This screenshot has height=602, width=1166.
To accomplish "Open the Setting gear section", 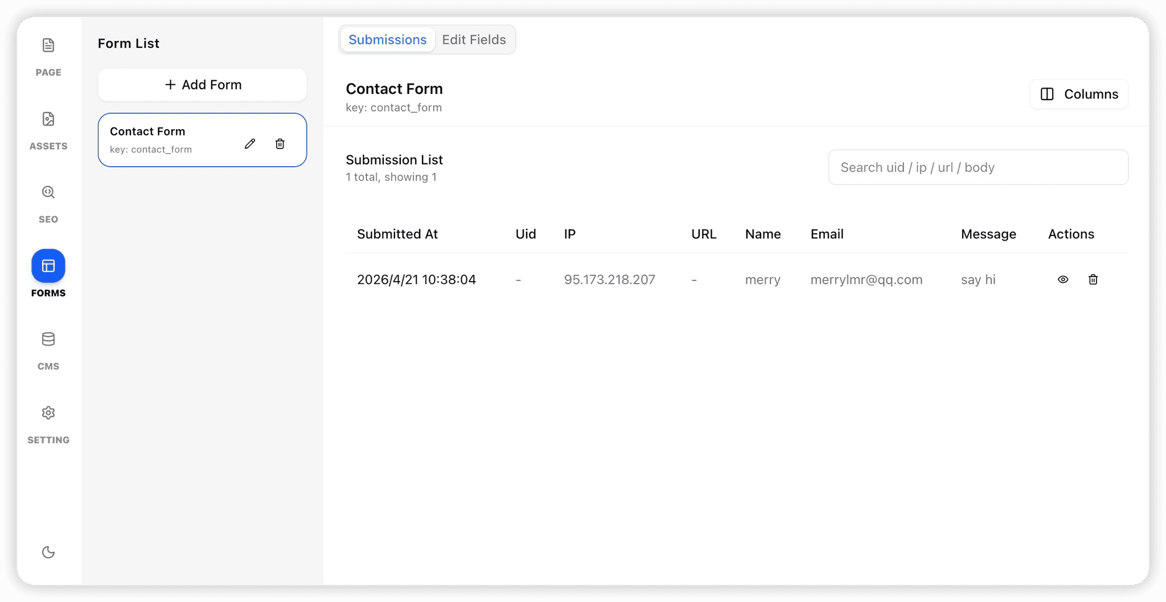I will tap(48, 424).
